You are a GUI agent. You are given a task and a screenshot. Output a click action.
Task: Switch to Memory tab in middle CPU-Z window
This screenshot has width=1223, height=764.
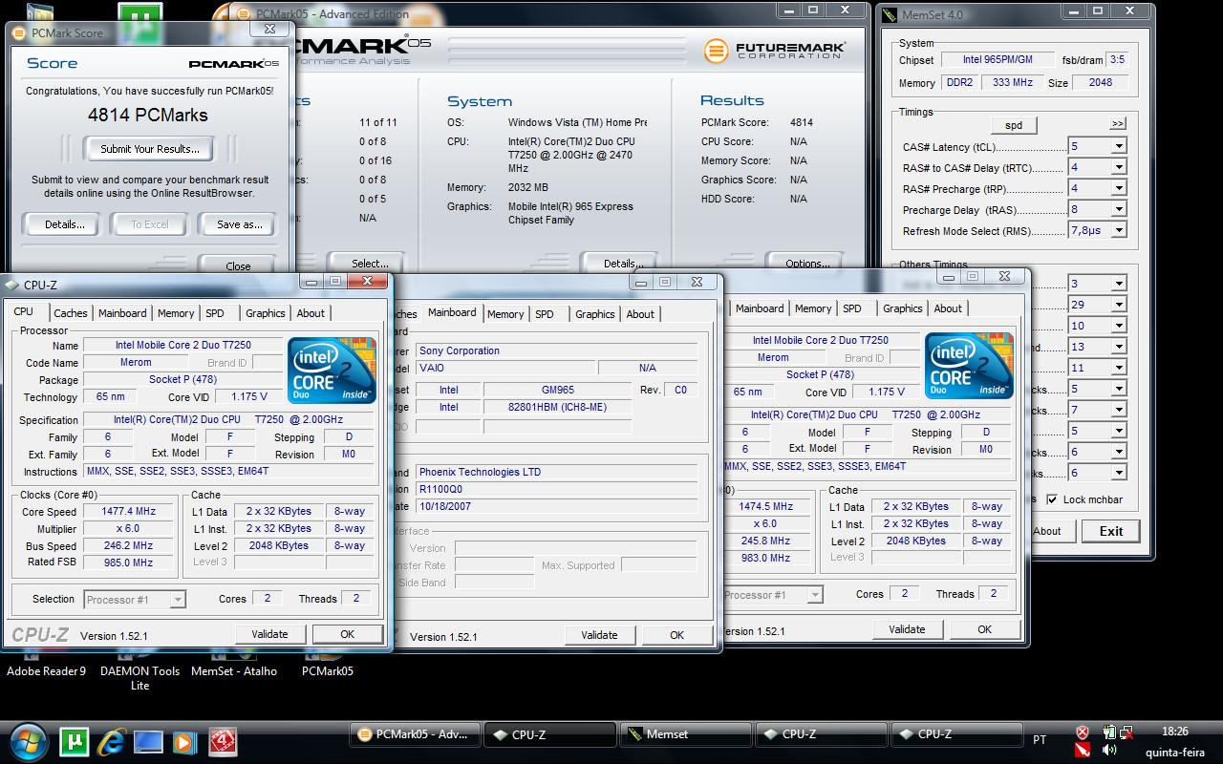(505, 314)
